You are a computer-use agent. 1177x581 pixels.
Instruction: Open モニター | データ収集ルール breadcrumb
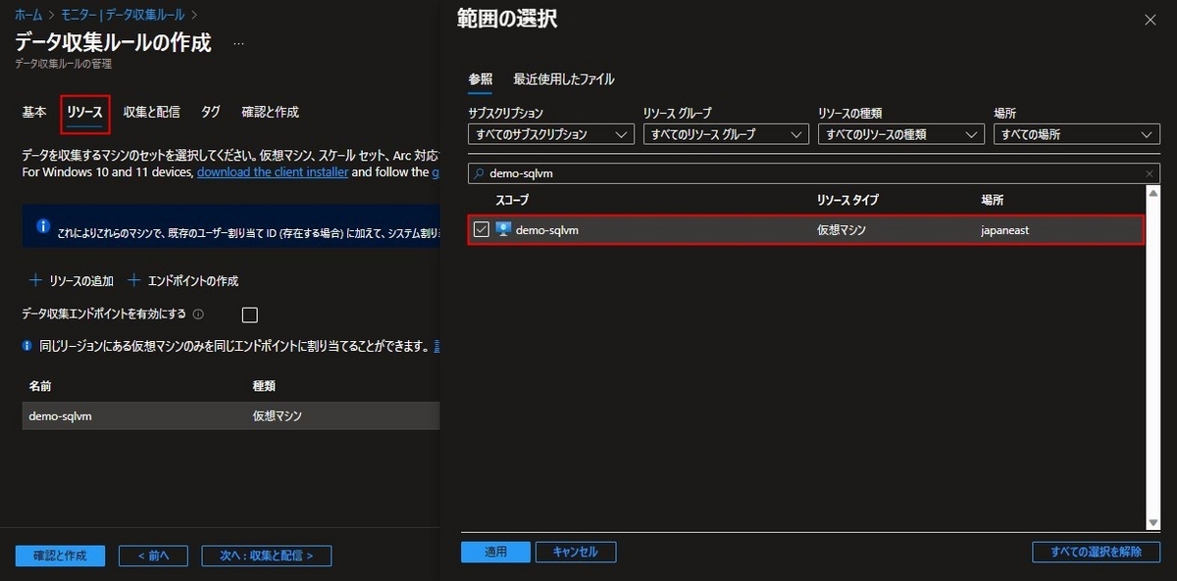coord(123,15)
